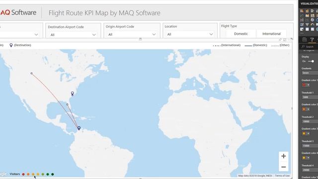Open the Gradient color 4 picker arrow
The image size is (318, 179).
pyautogui.click(x=308, y=158)
